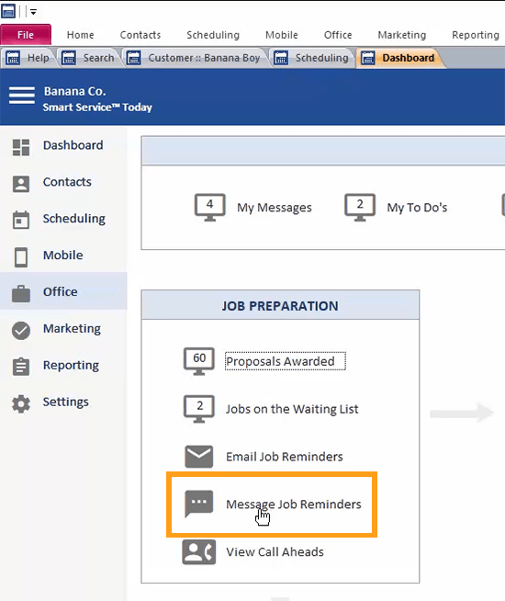The image size is (505, 601).
Task: Click the Marketing checkmark icon in sidebar
Action: tap(21, 331)
